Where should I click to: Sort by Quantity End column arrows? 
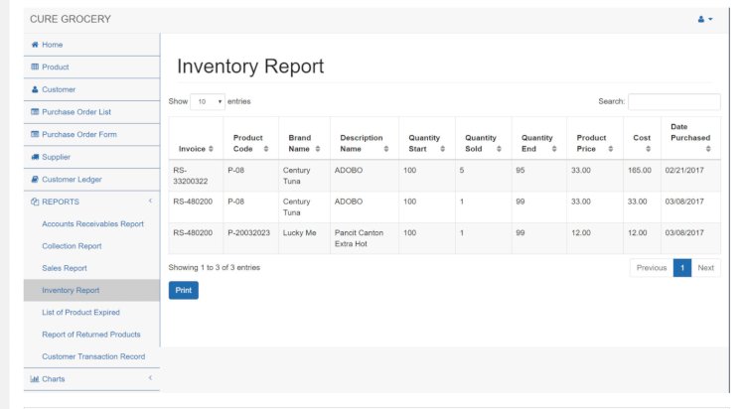point(554,149)
